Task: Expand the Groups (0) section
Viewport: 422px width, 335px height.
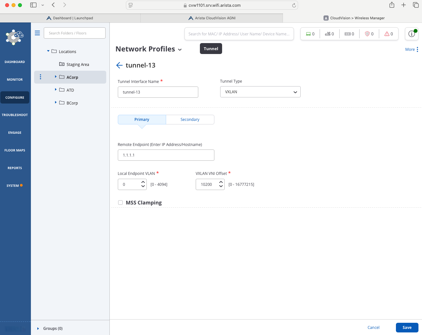Action: 38,329
